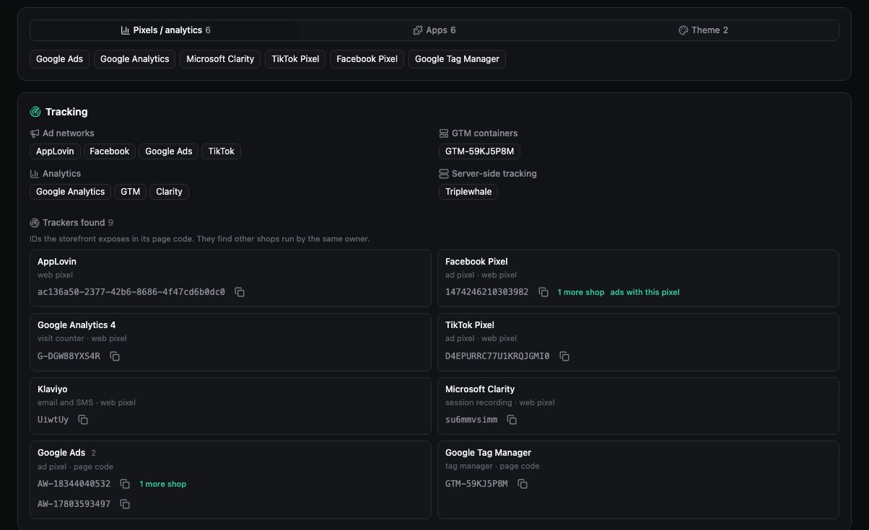Viewport: 869px width, 530px height.
Task: Select the Google Ads chip under the Pixels / analytics tab
Action: [x=60, y=59]
